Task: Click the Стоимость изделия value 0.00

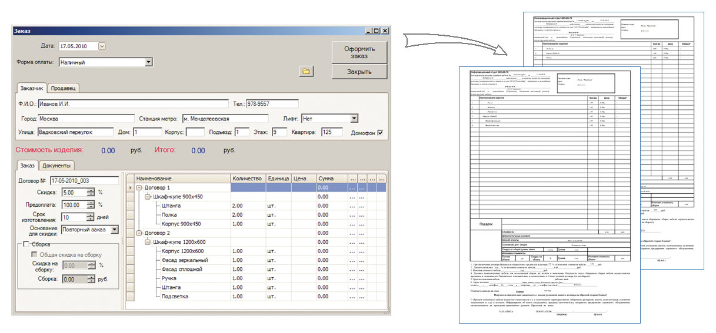Action: tap(108, 150)
